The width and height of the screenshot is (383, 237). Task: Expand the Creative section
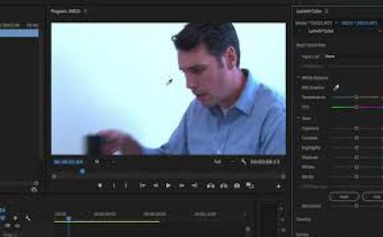pyautogui.click(x=304, y=219)
